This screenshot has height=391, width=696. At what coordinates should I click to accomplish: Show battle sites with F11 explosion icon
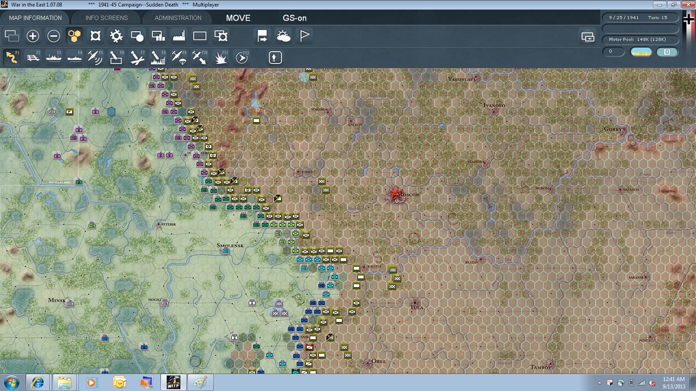point(221,57)
